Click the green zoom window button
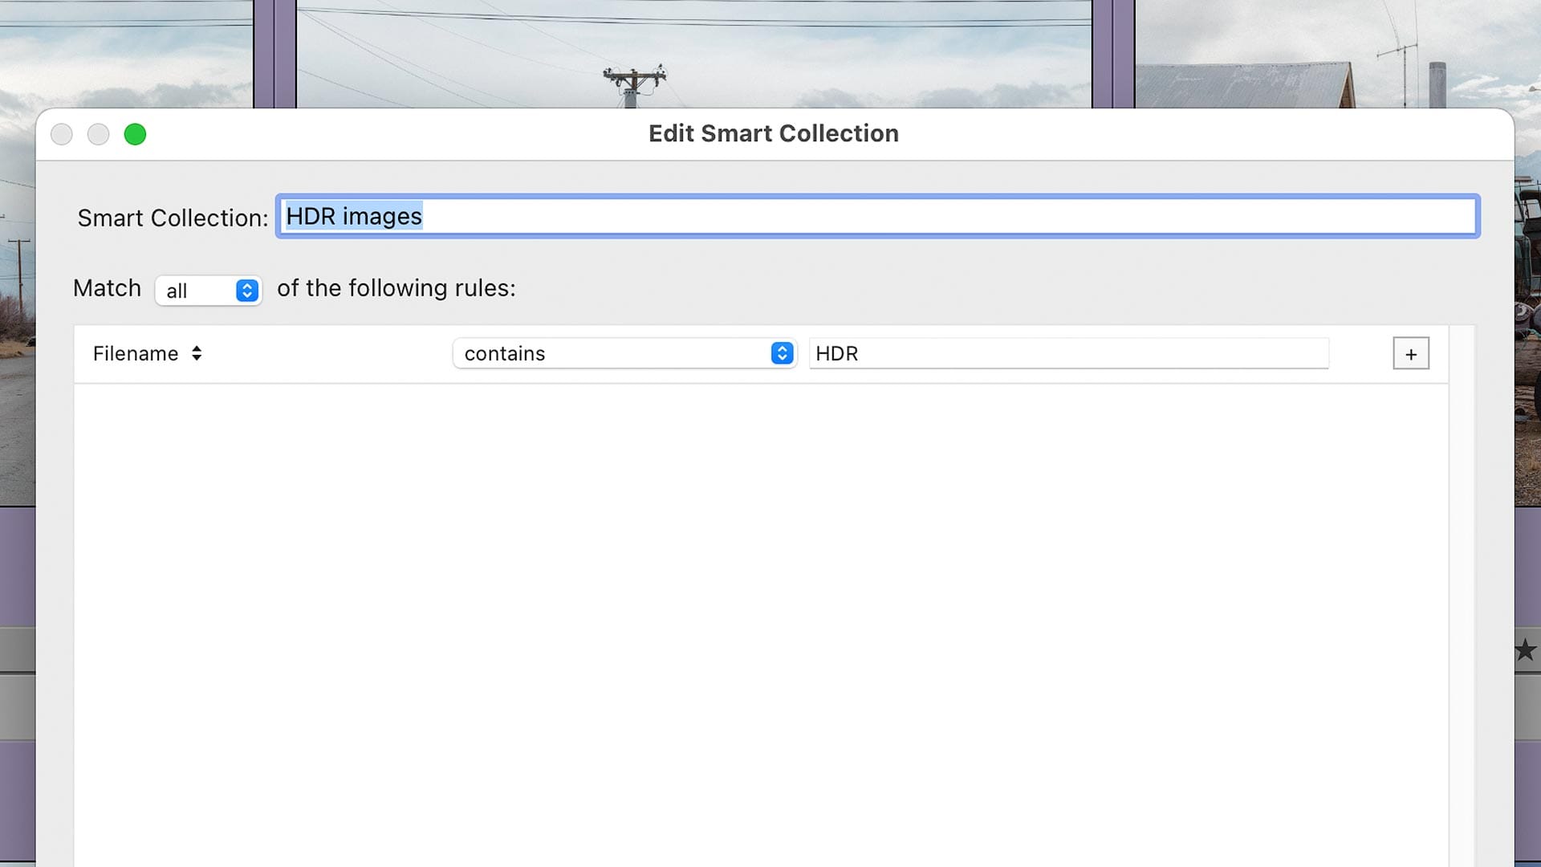 (135, 134)
